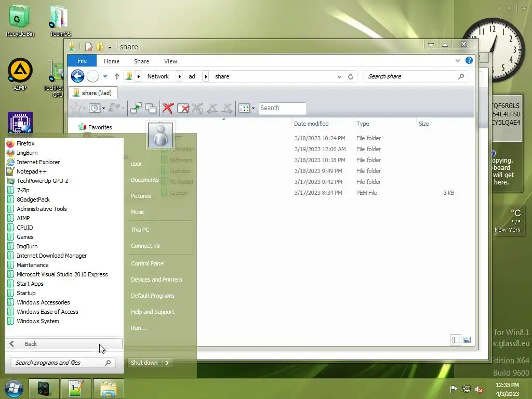Open the recently closed tabs clock icon

coord(95,108)
